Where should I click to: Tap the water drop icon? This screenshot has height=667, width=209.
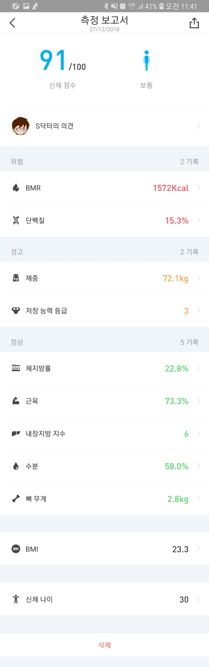(x=16, y=466)
